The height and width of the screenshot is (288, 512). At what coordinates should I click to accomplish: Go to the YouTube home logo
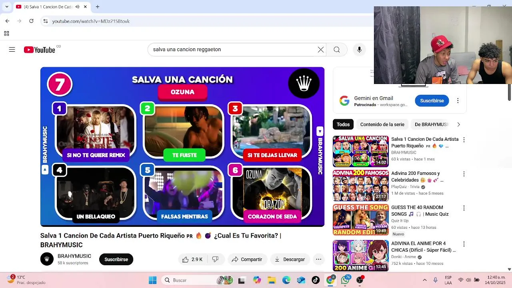point(39,50)
